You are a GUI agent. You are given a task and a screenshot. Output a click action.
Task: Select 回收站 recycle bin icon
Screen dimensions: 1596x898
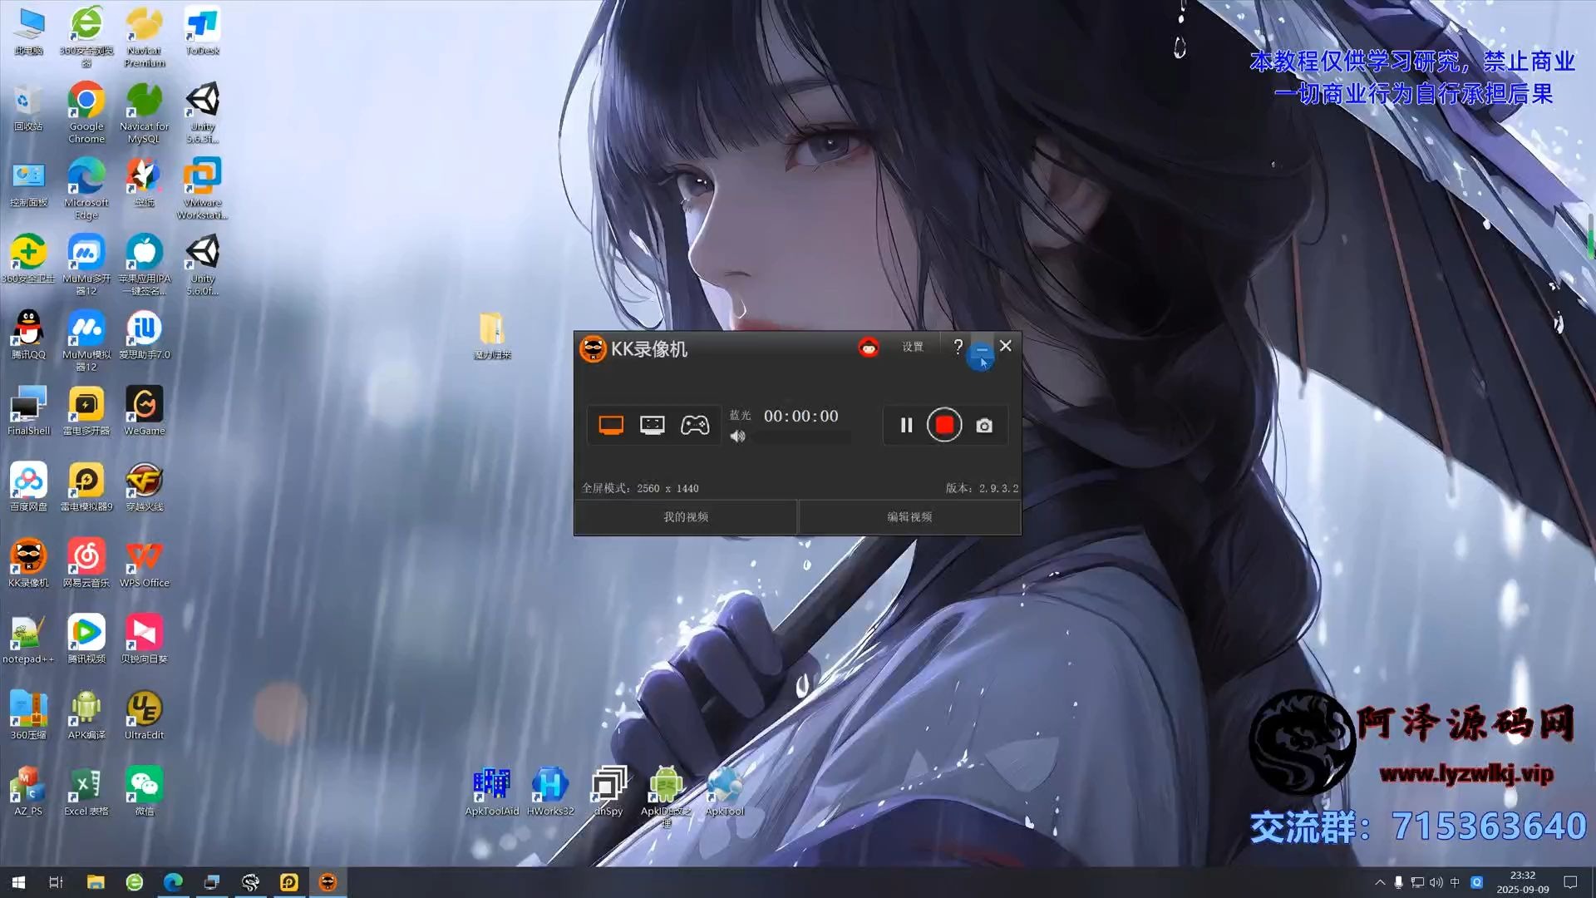click(x=28, y=106)
